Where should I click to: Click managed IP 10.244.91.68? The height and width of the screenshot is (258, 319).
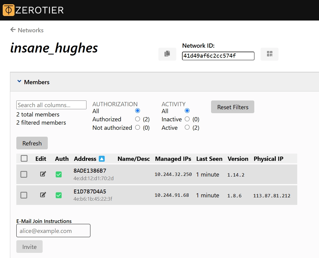172,195
